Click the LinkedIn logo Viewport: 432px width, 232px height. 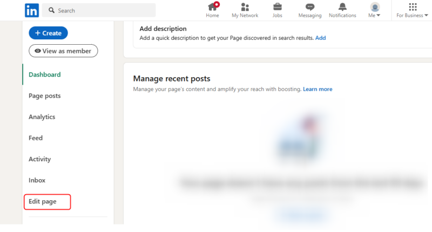click(32, 10)
